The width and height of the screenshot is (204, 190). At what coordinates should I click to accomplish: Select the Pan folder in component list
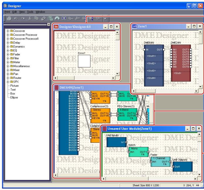tap(16, 74)
